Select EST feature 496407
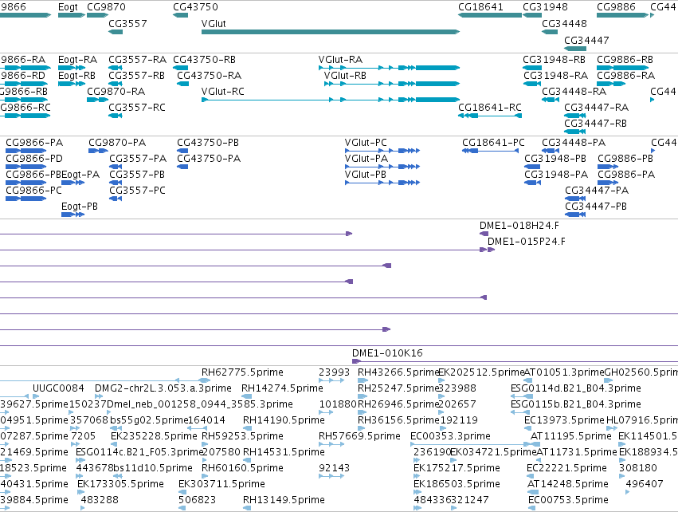This screenshot has width=678, height=512. point(628,492)
